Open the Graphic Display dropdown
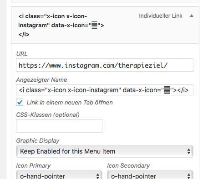Viewport: 208px width, 179px height. click(105, 151)
